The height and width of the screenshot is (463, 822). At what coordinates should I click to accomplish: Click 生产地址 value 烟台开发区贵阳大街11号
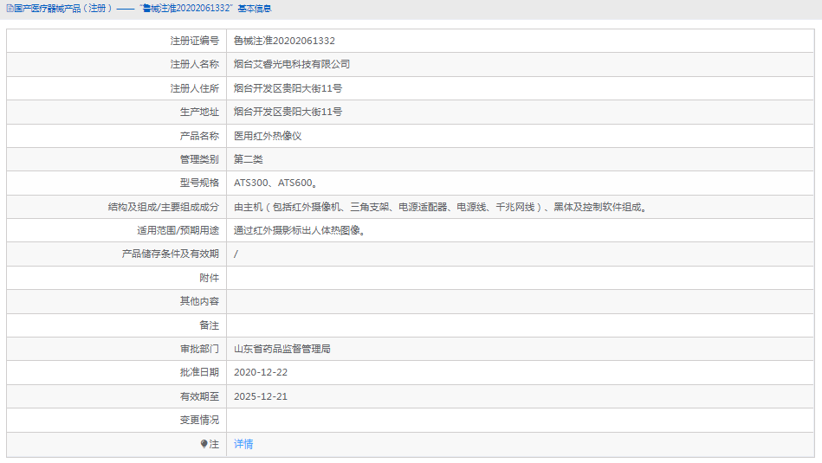point(288,113)
